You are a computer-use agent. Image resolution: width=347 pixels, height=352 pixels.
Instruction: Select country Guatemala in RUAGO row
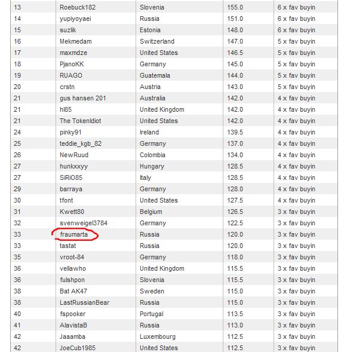coord(155,75)
